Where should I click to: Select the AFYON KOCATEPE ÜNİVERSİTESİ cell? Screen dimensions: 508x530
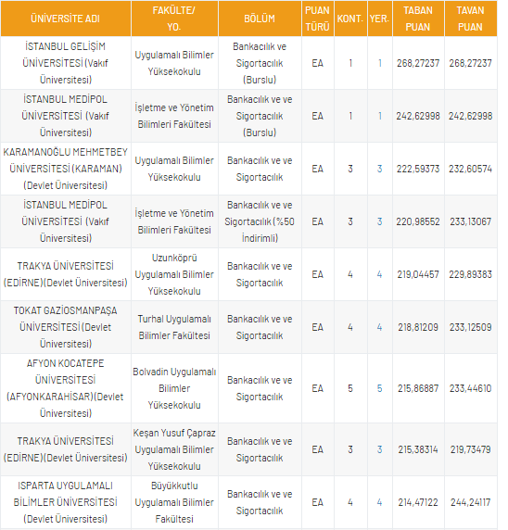(x=65, y=388)
